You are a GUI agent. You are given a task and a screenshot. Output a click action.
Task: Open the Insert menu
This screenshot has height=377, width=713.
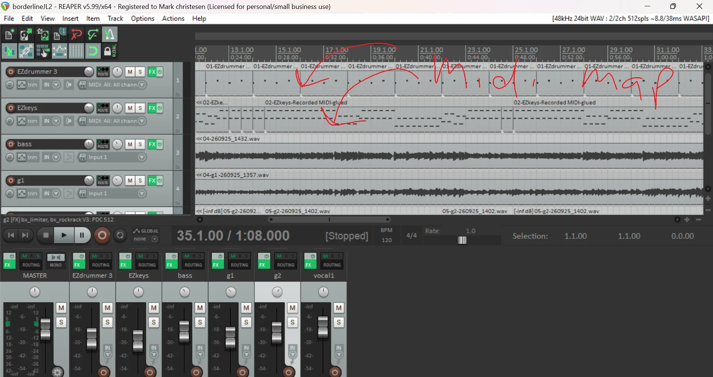click(70, 19)
